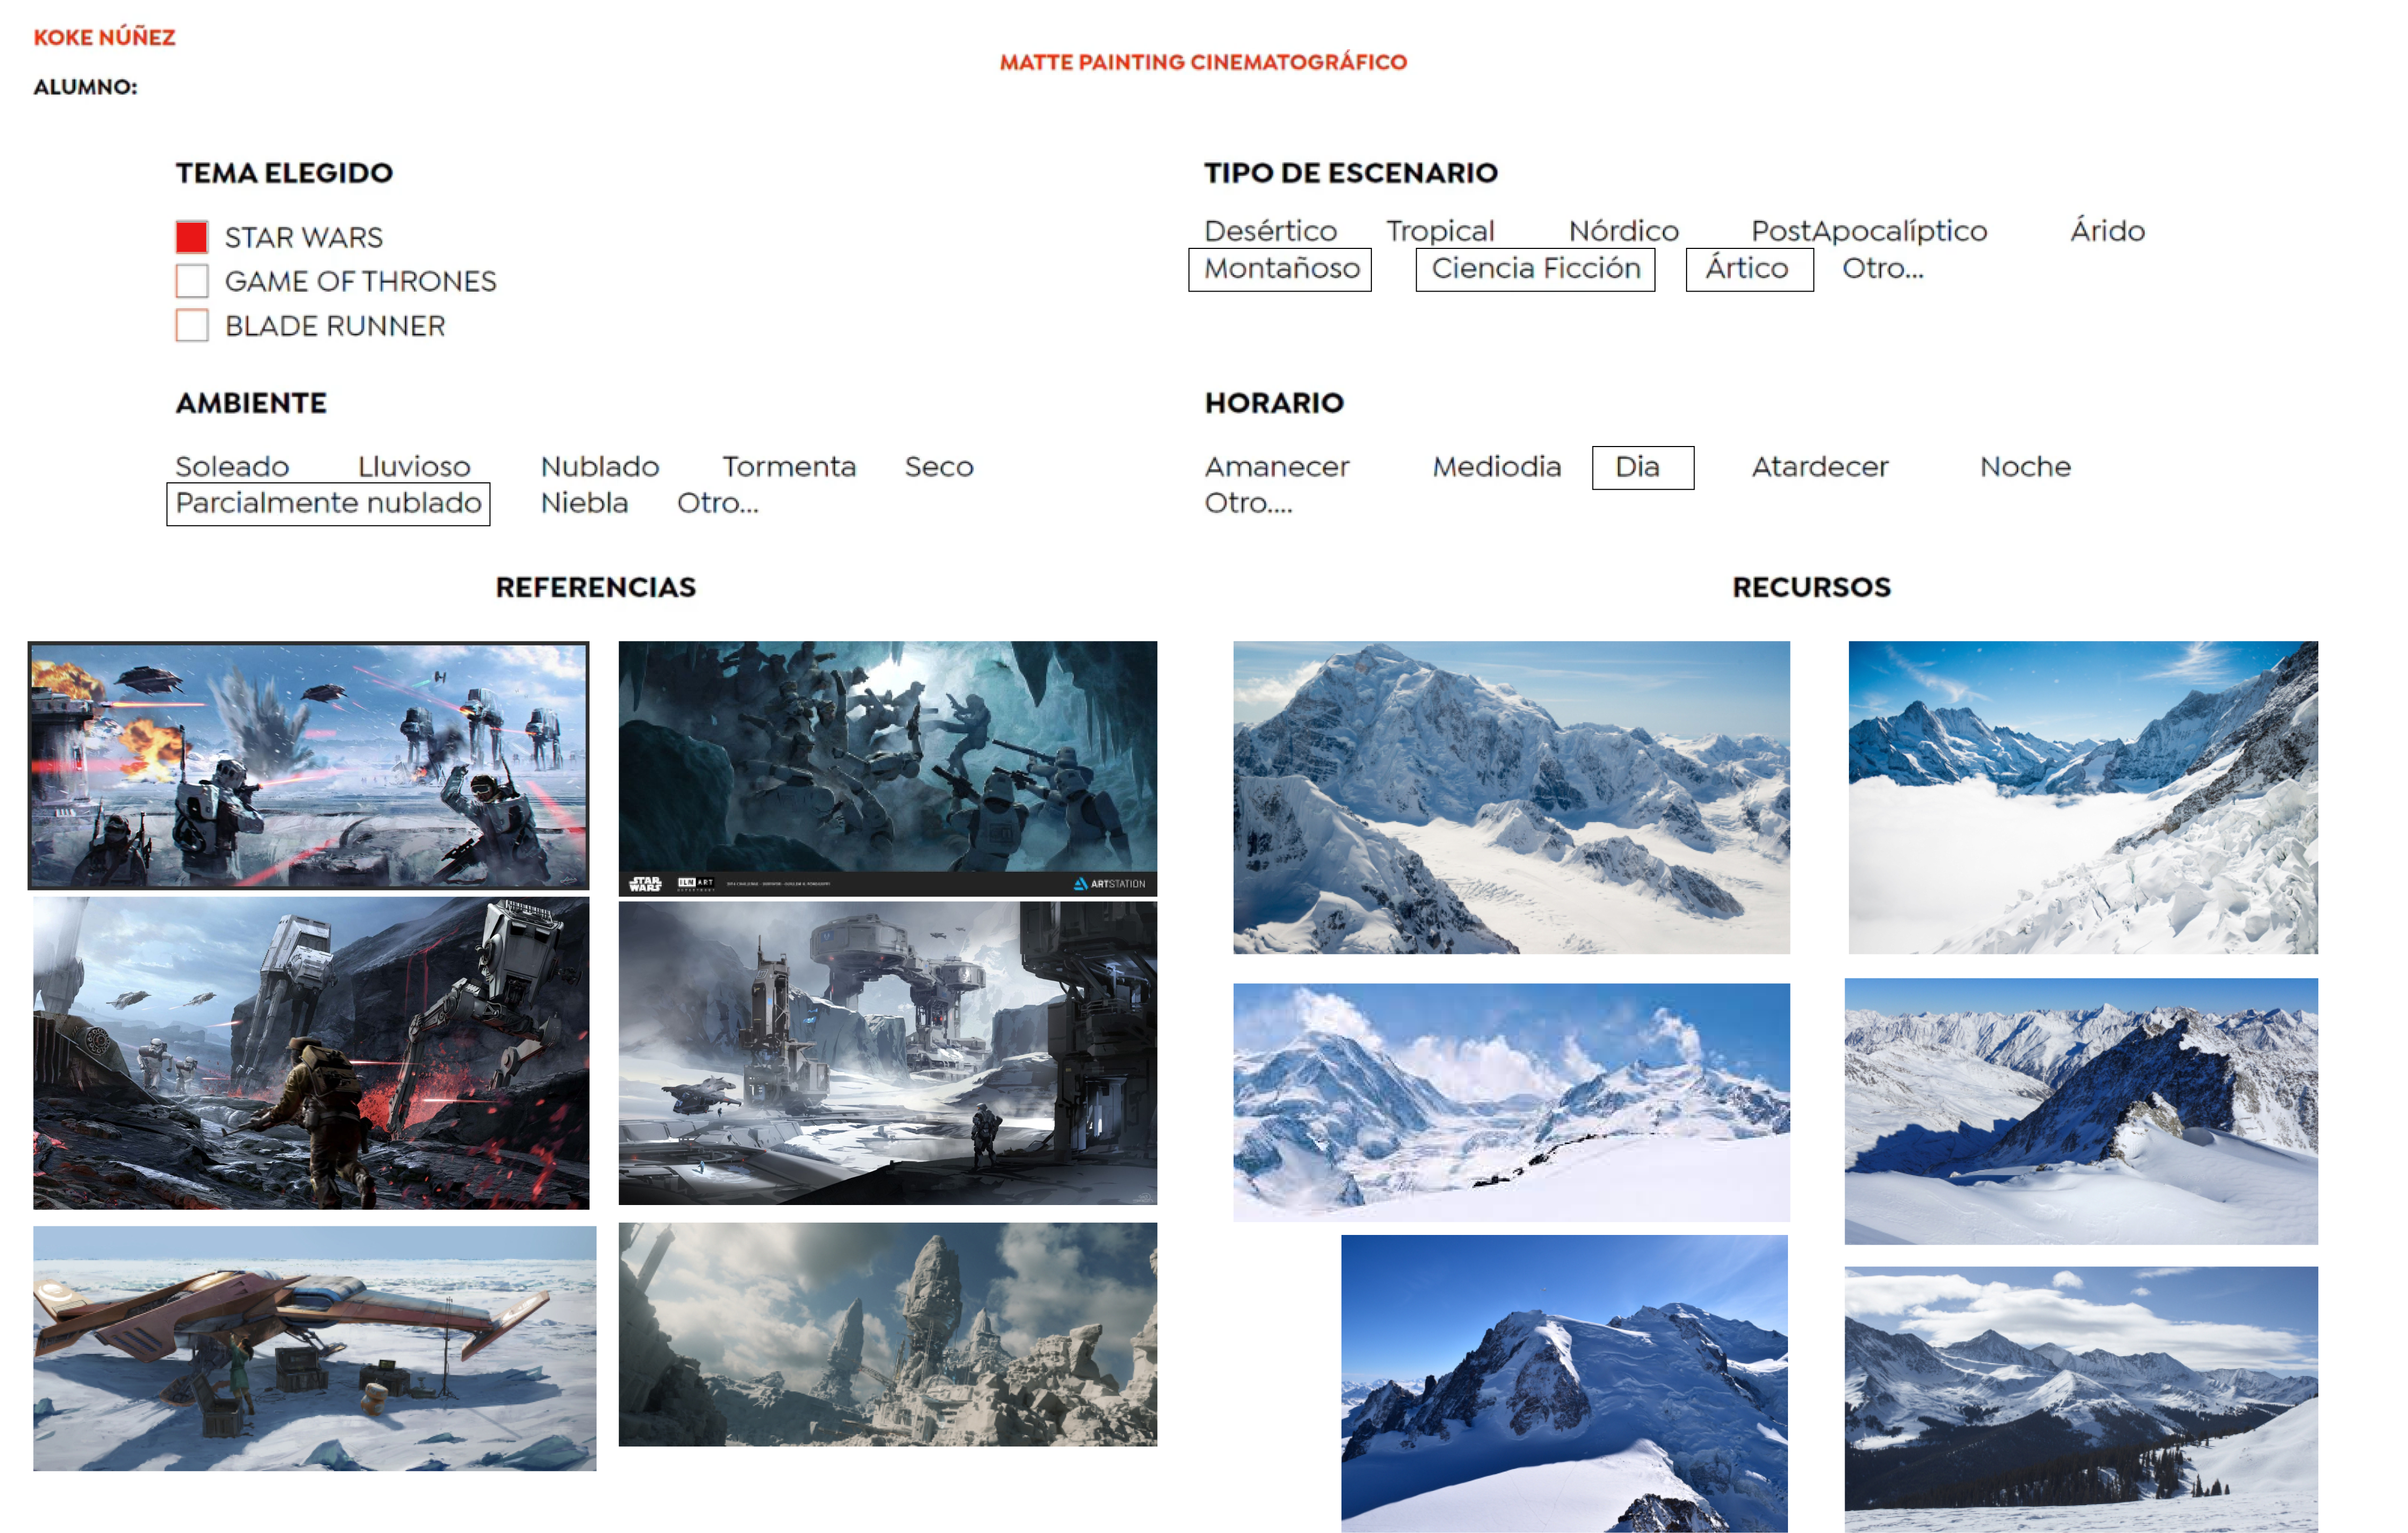Click the Star Wars logo under cave image
This screenshot has height=1533, width=2408.
pyautogui.click(x=645, y=884)
